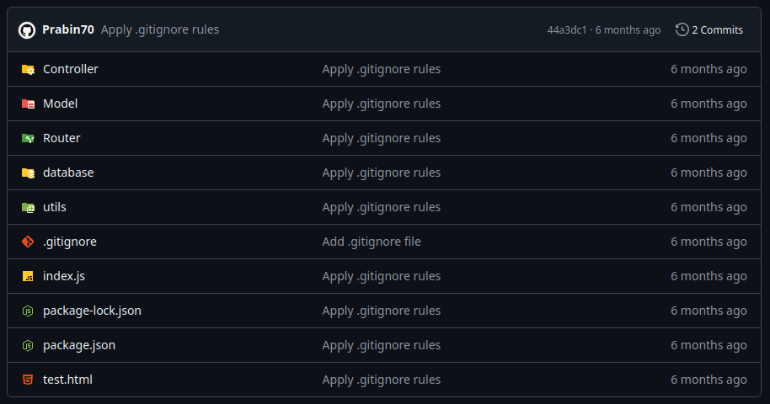This screenshot has width=770, height=404.
Task: Click the index.js JavaScript file icon
Action: (28, 276)
